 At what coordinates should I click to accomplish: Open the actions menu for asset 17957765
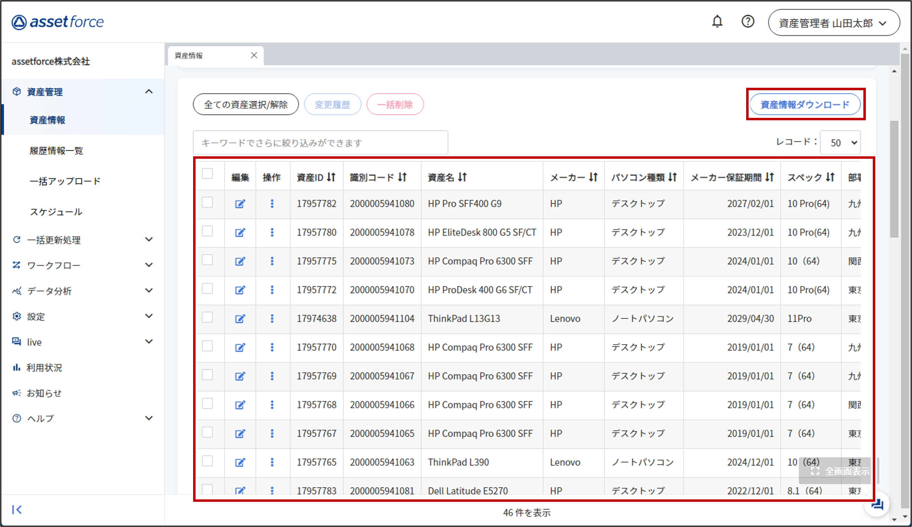click(x=272, y=462)
